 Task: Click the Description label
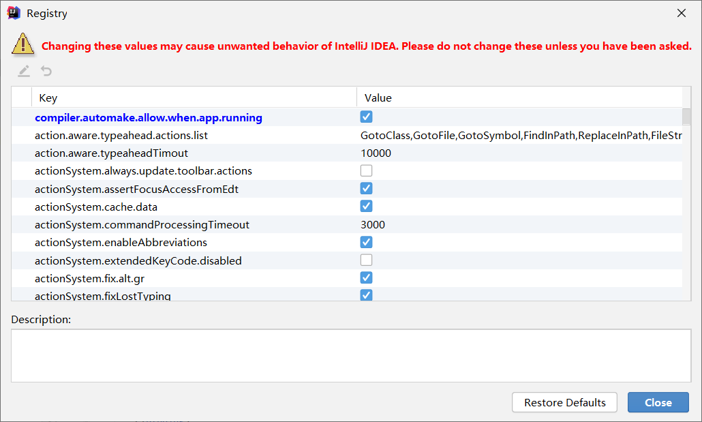click(x=41, y=320)
